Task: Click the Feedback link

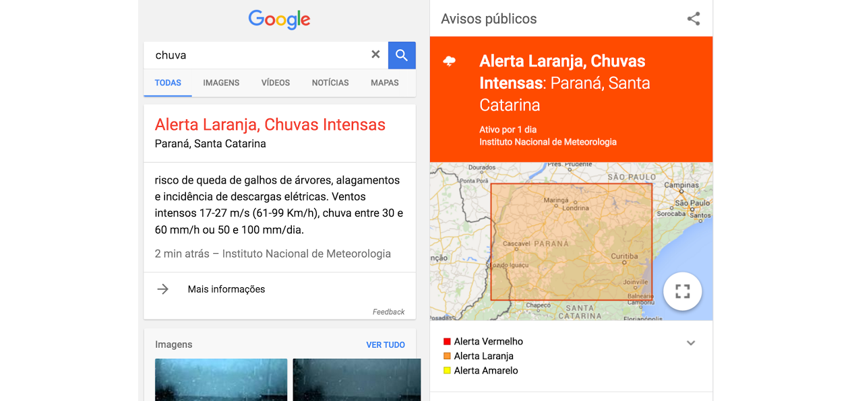Action: click(x=388, y=312)
